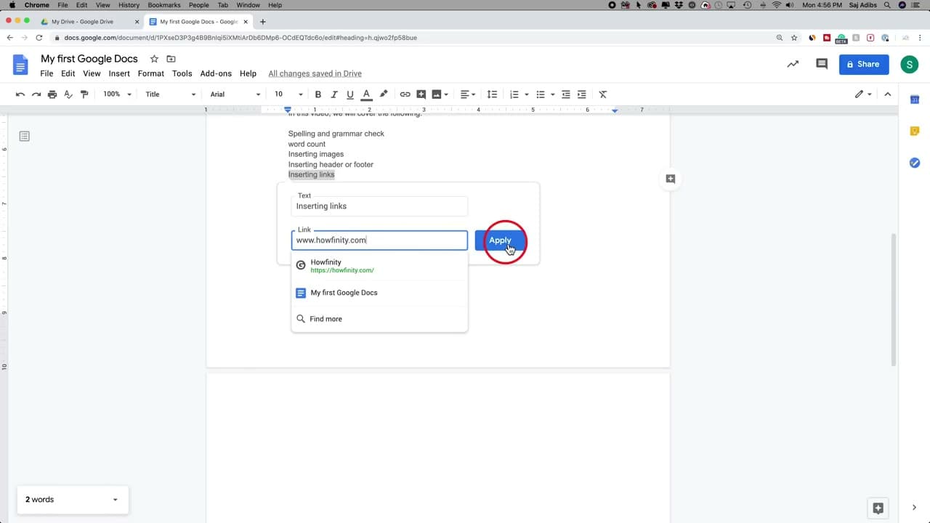The width and height of the screenshot is (930, 523).
Task: Open the Add-ons menu
Action: tap(216, 73)
